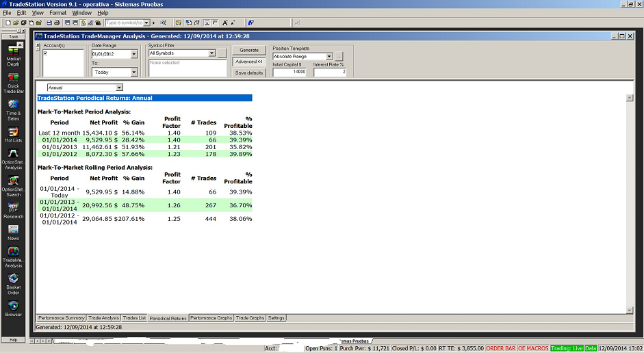
Task: Click the None selected symbol list box
Action: (x=188, y=68)
